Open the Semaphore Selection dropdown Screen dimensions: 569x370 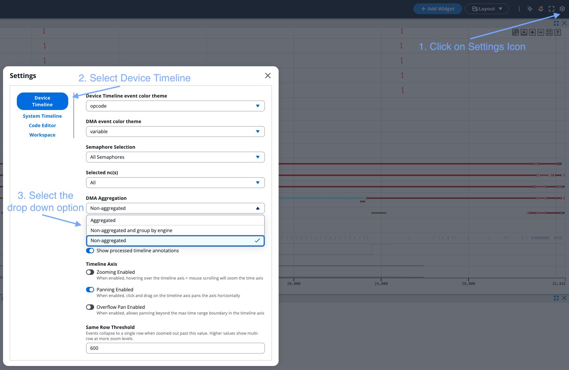(175, 157)
